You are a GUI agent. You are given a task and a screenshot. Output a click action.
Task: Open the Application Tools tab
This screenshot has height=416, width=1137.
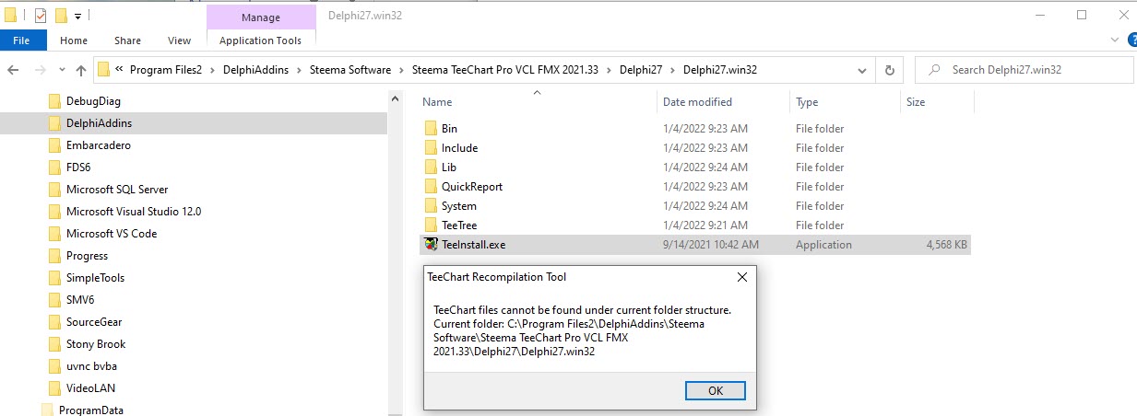point(261,40)
